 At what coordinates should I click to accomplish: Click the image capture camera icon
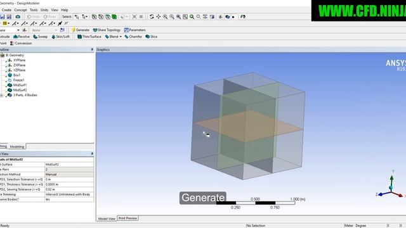click(x=18, y=17)
